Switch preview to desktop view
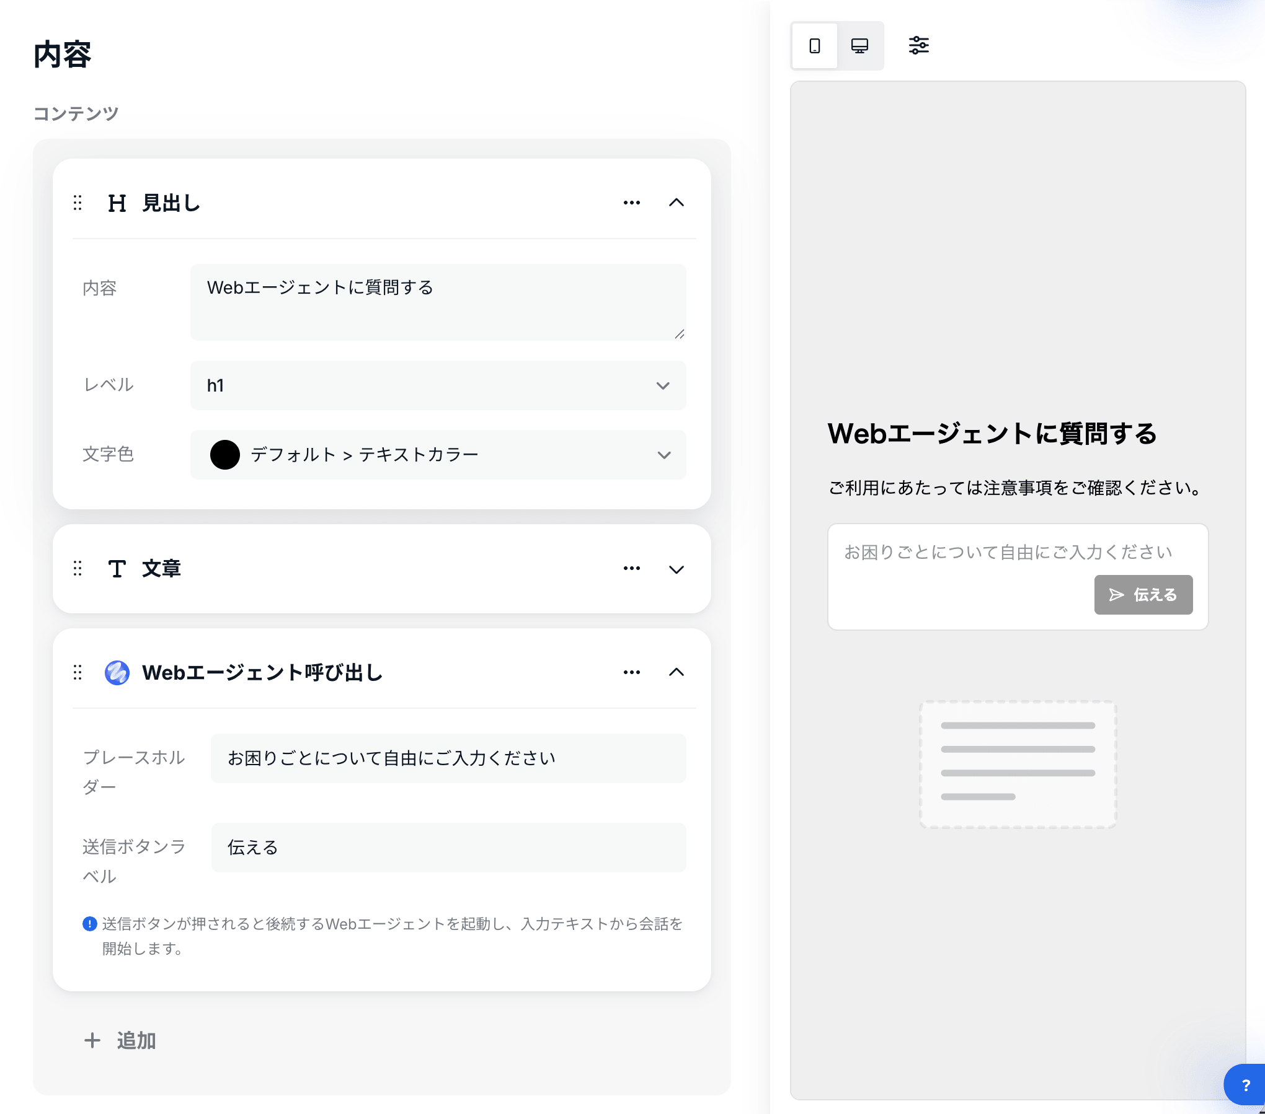Screen dimensions: 1265x1114 click(859, 46)
